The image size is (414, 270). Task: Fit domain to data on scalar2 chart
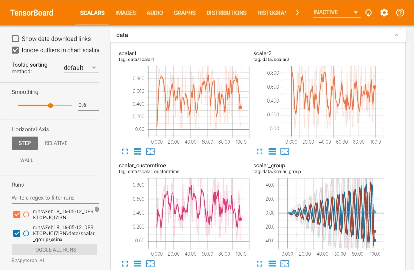tap(285, 152)
